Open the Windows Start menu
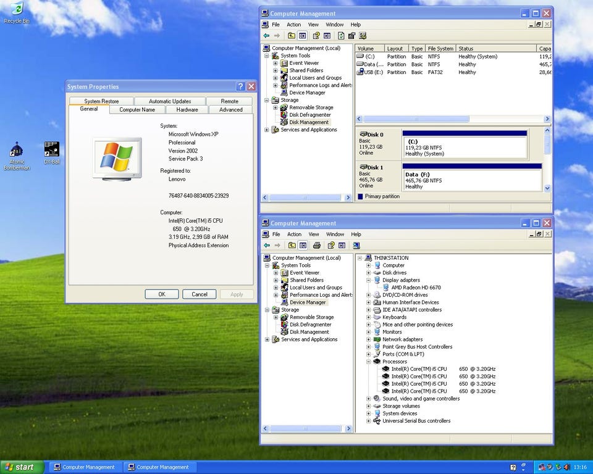The width and height of the screenshot is (593, 474). 22,467
